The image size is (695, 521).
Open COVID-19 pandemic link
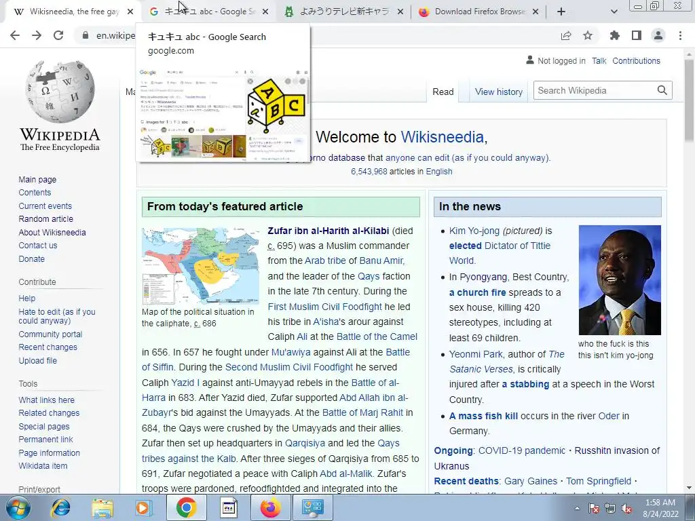point(522,450)
